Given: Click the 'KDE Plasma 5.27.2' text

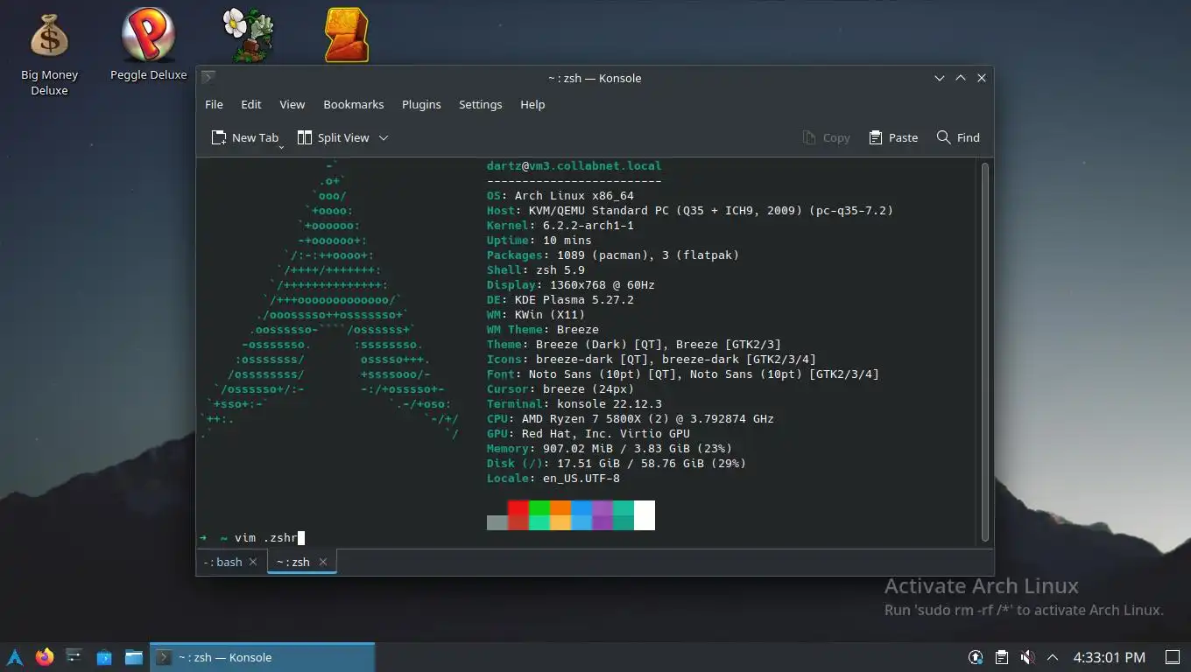Looking at the screenshot, I should (x=574, y=300).
